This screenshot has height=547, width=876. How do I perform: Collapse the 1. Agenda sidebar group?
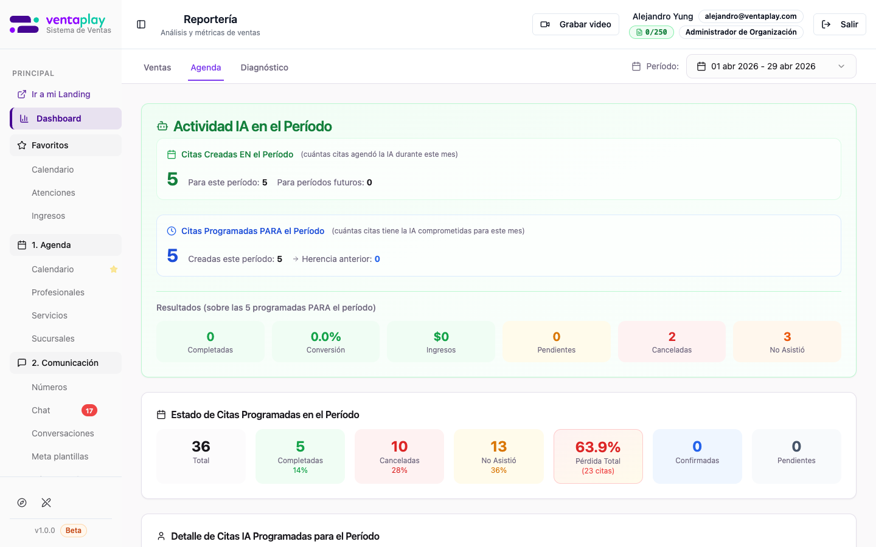pyautogui.click(x=66, y=245)
